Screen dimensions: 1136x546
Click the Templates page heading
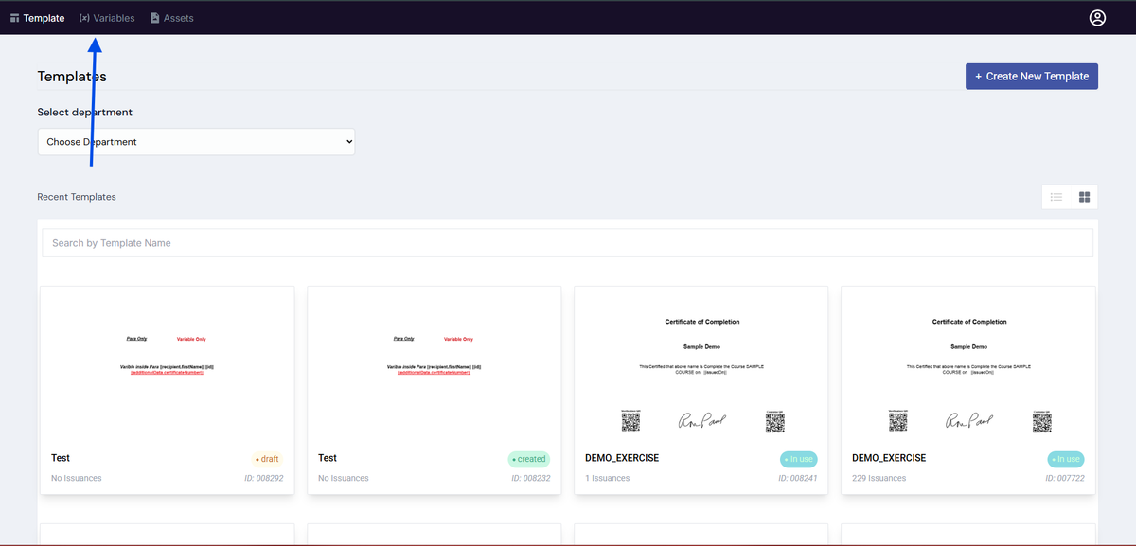[72, 77]
